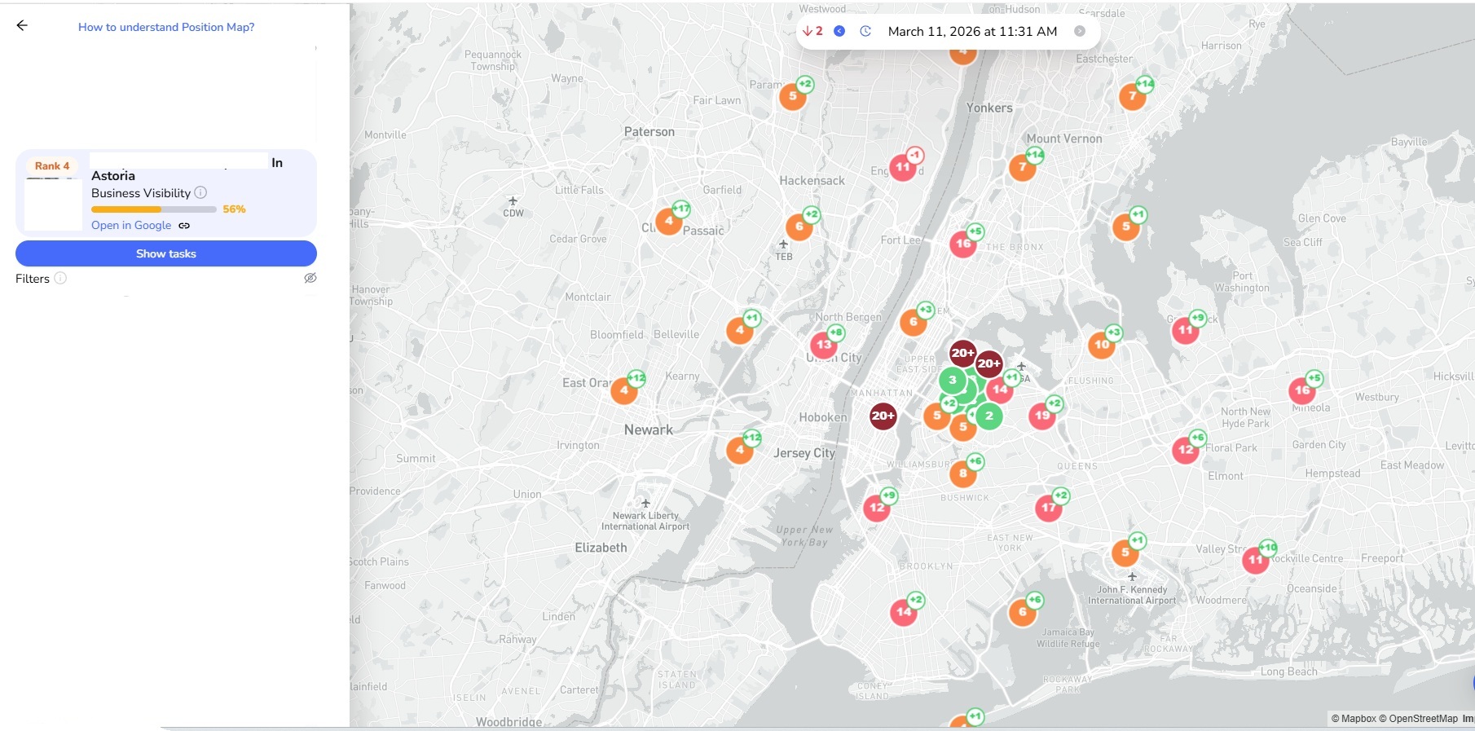
Task: Click the business thumbnail image under Rank 4
Action: (53, 204)
